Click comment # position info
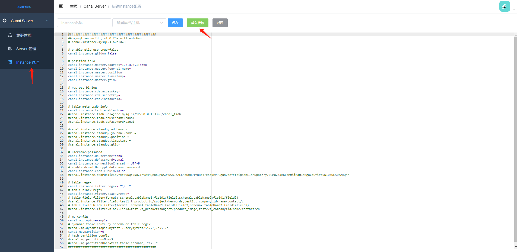This screenshot has width=517, height=252. [x=81, y=61]
